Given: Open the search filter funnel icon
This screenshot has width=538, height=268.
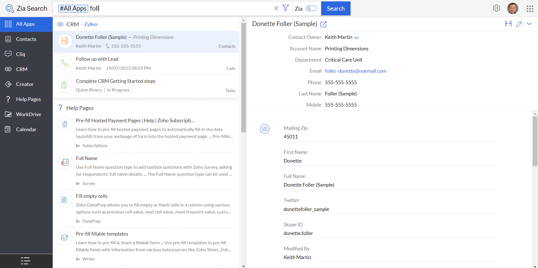Looking at the screenshot, I should 286,8.
